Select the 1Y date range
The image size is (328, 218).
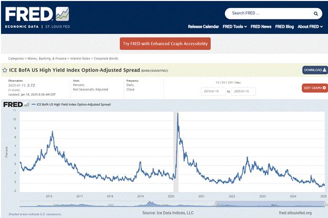(x=218, y=83)
